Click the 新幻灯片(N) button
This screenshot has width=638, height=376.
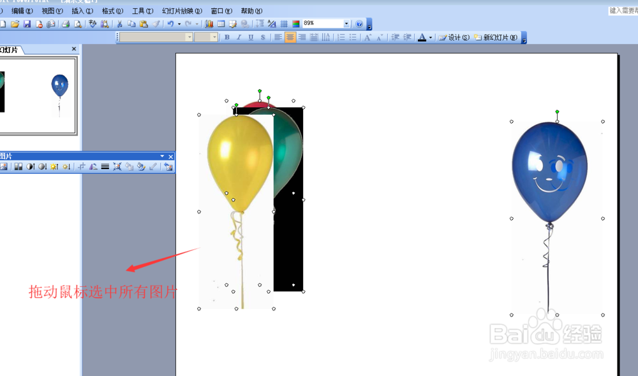(x=496, y=38)
